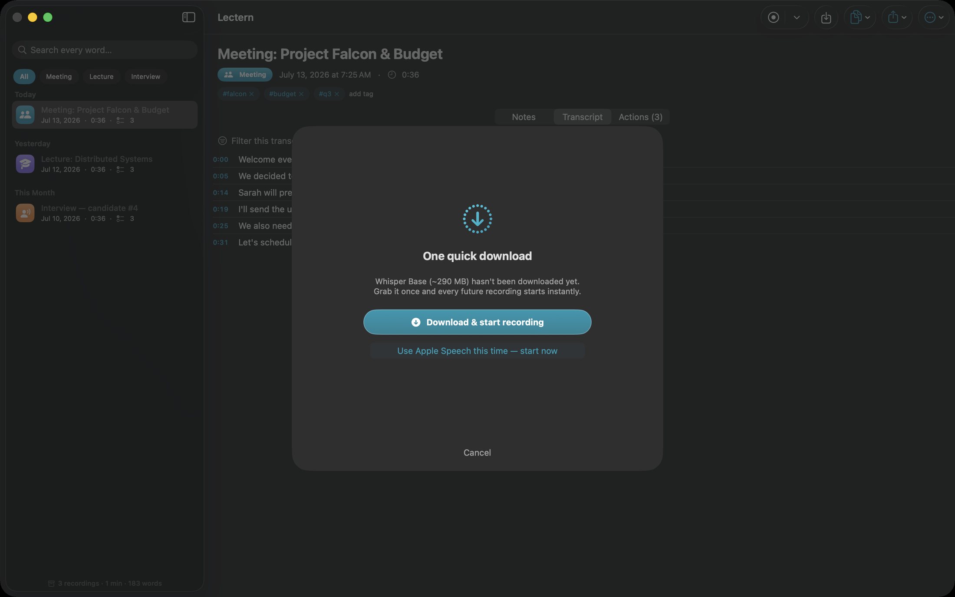
Task: Remove the #q3 tag
Action: [x=336, y=94]
